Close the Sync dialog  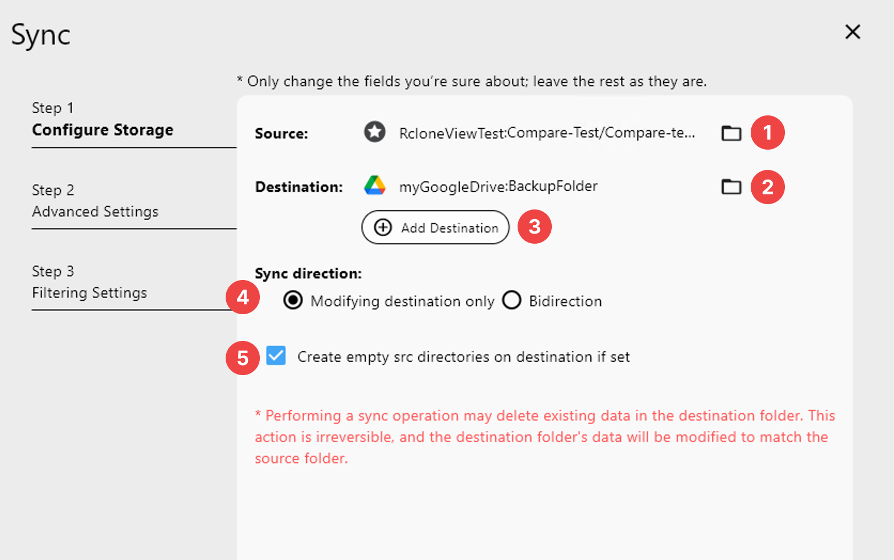(852, 32)
